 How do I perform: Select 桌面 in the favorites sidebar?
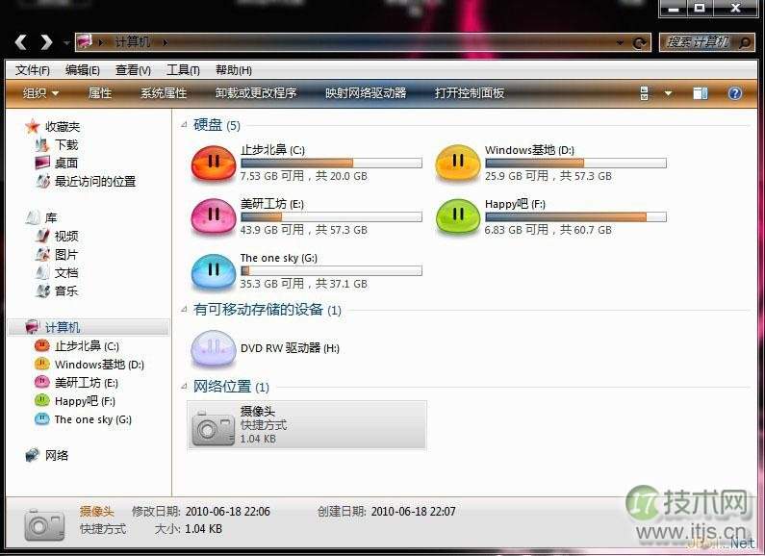[x=66, y=163]
